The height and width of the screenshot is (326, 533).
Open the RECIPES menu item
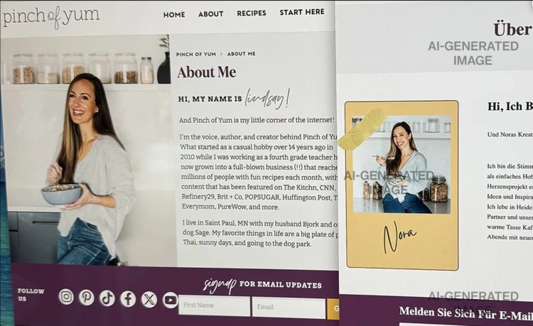[x=252, y=13]
